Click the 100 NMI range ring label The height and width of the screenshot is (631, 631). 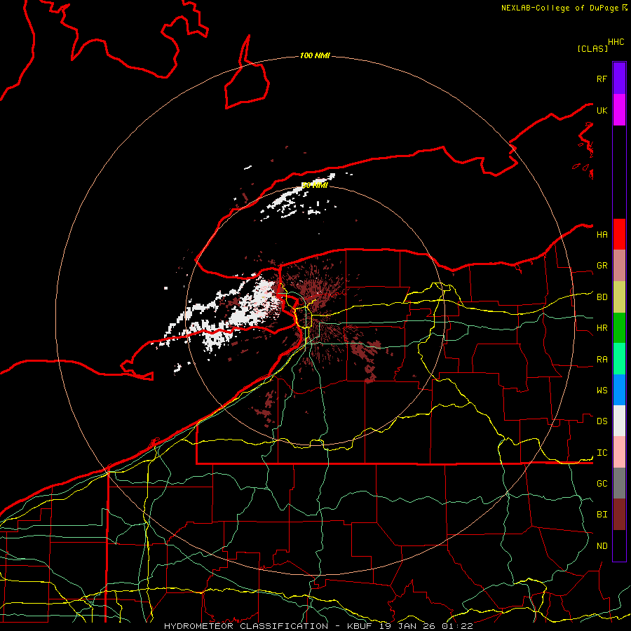click(315, 55)
